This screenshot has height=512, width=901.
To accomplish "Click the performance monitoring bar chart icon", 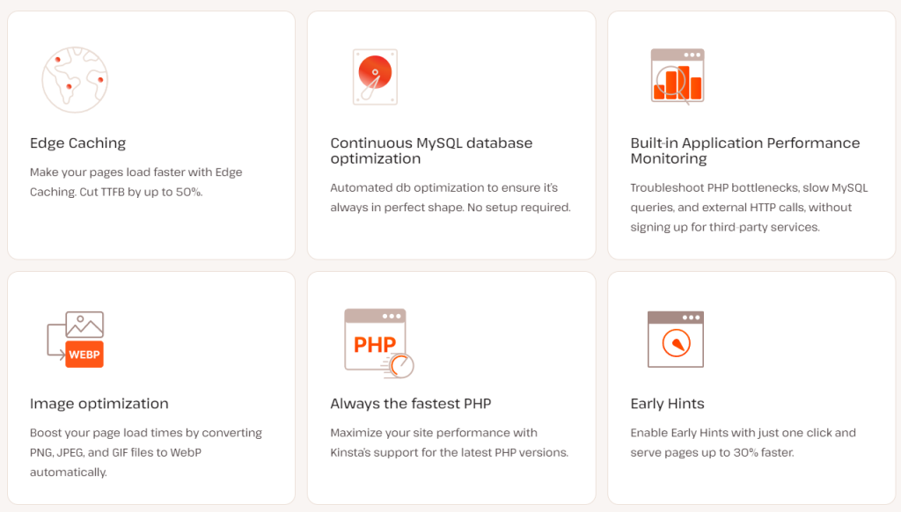I will [x=677, y=77].
